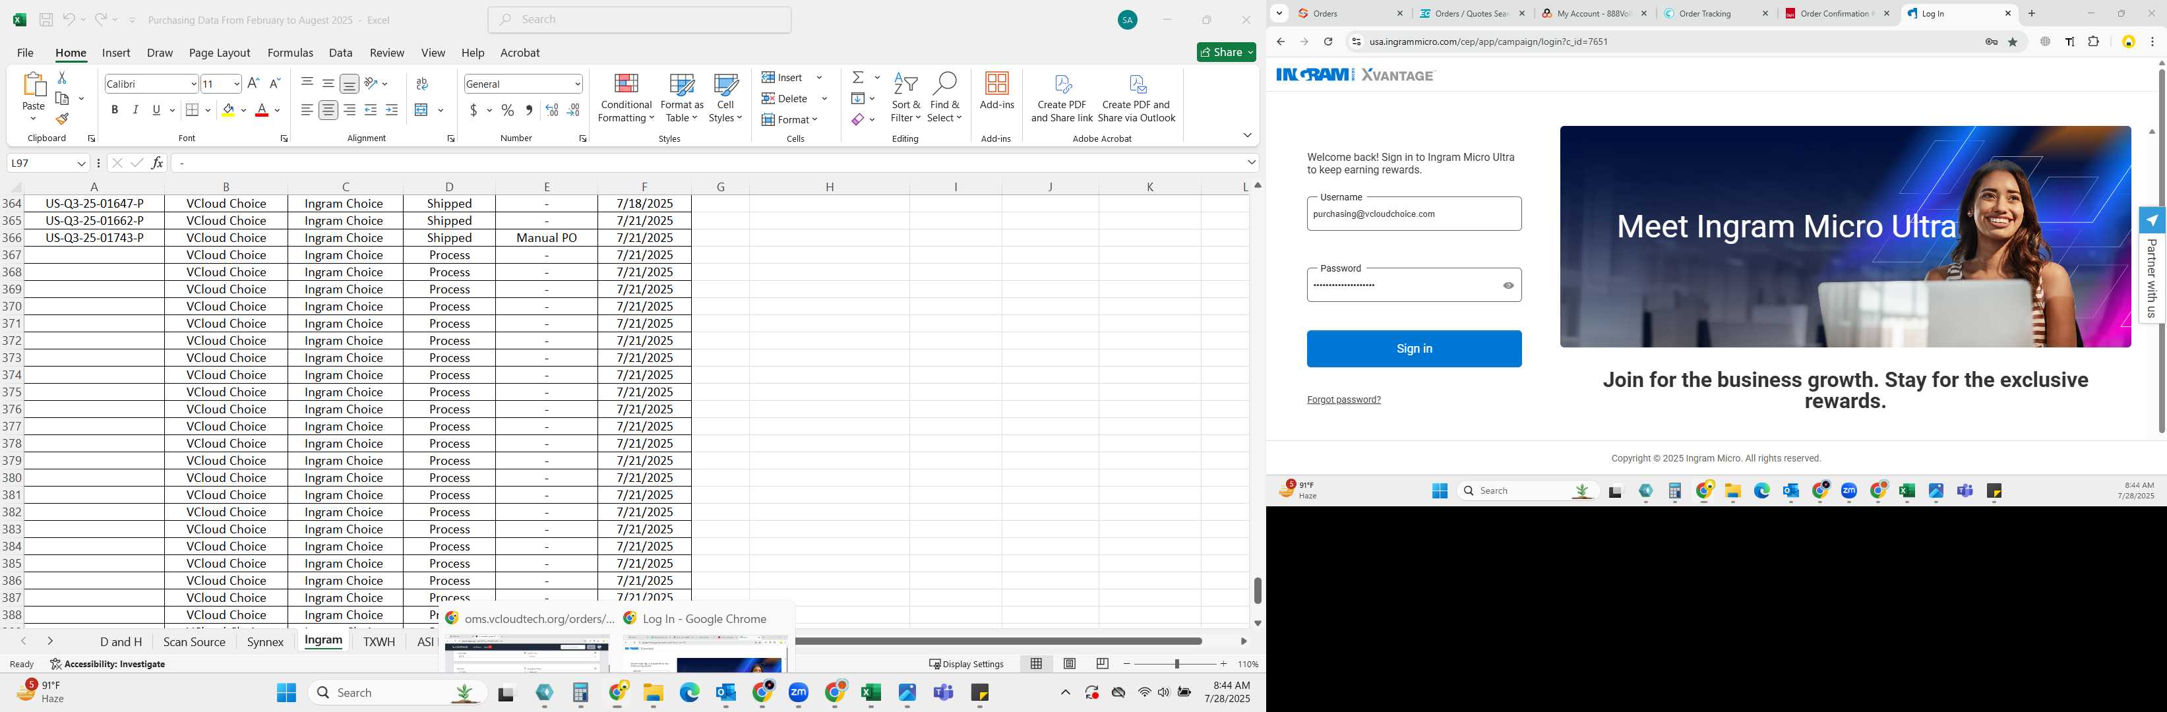The height and width of the screenshot is (712, 2167).
Task: Toggle password visibility eye icon
Action: click(x=1508, y=285)
